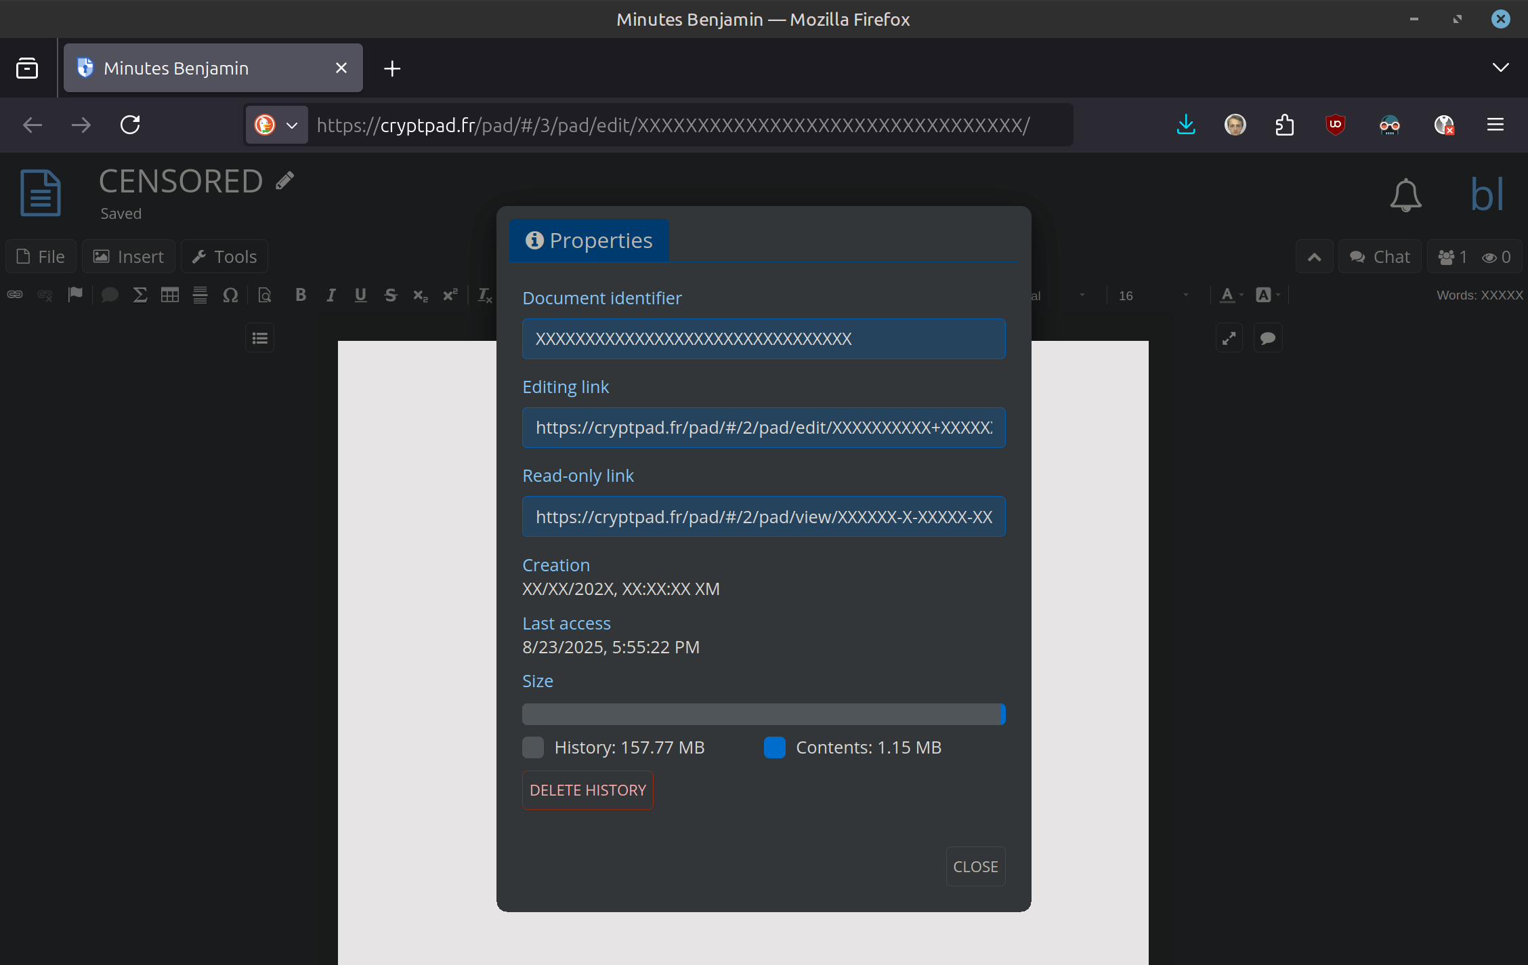Click the Firefox downloads arrow icon
The image size is (1528, 965).
[1186, 125]
